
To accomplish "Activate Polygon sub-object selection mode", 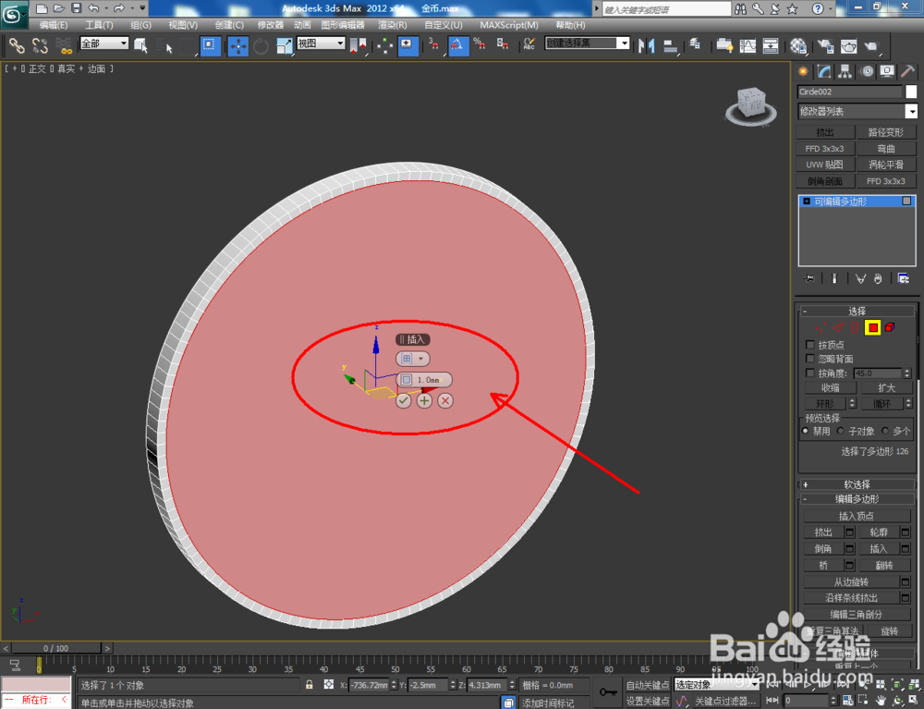I will click(x=873, y=327).
